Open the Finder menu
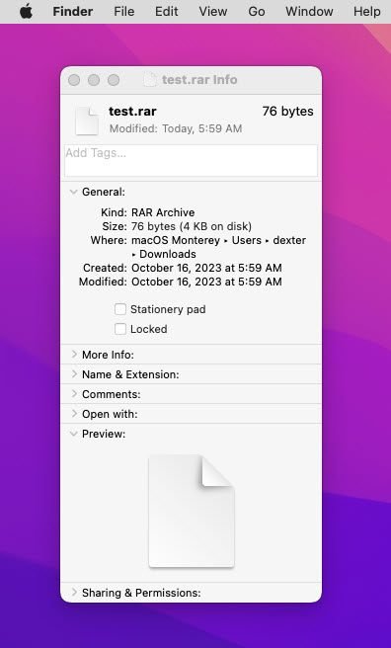Screen dimensions: 391x648 (x=73, y=11)
